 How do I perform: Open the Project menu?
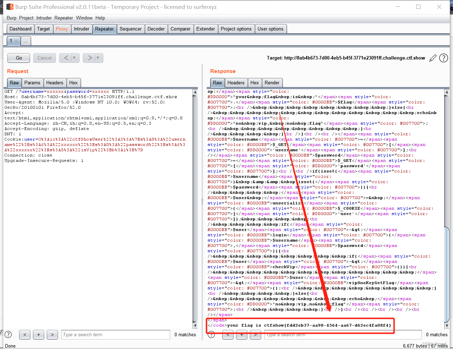(26, 18)
